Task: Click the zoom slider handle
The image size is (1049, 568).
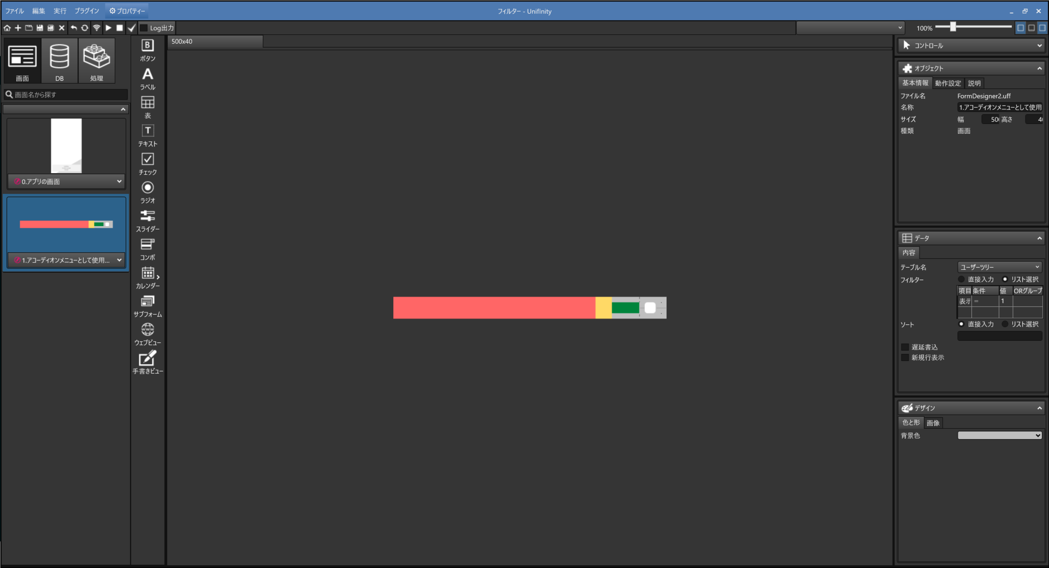Action: [953, 27]
